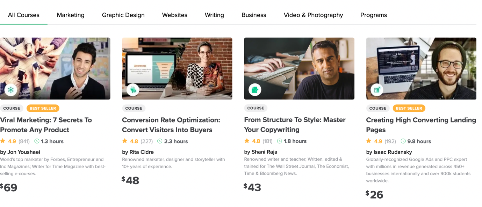The width and height of the screenshot is (482, 207).
Task: Switch to the Marketing tab
Action: click(71, 15)
